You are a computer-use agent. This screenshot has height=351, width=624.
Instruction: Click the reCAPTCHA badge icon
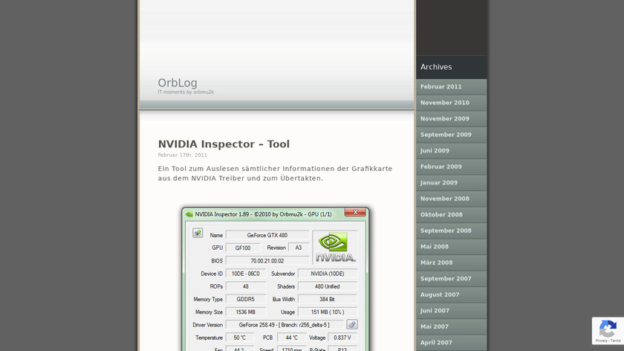[x=608, y=329]
